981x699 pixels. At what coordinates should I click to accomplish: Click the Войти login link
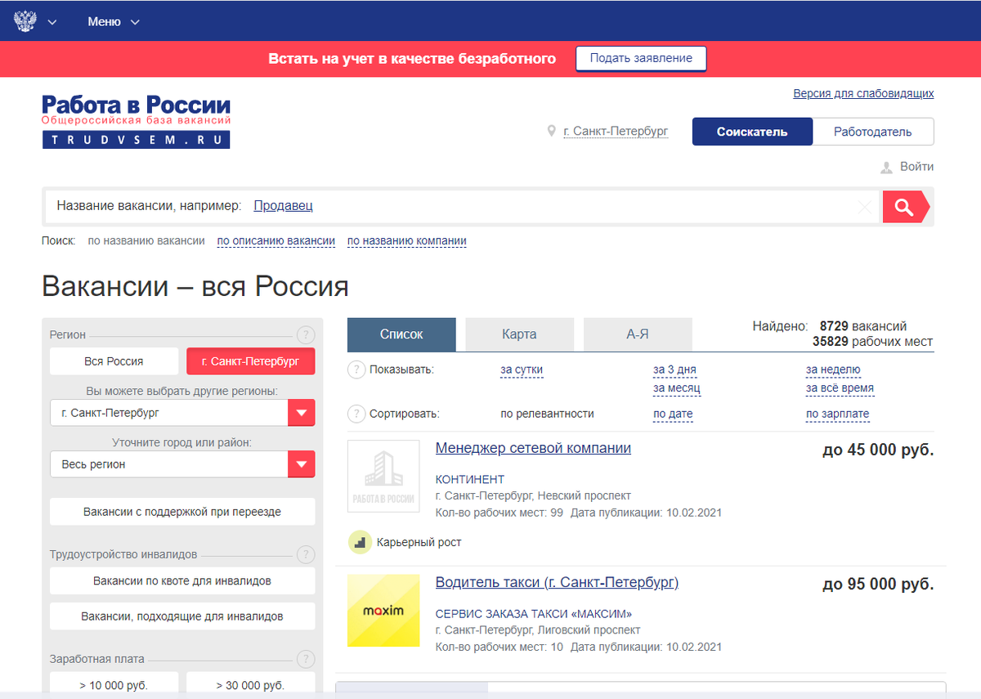[916, 167]
